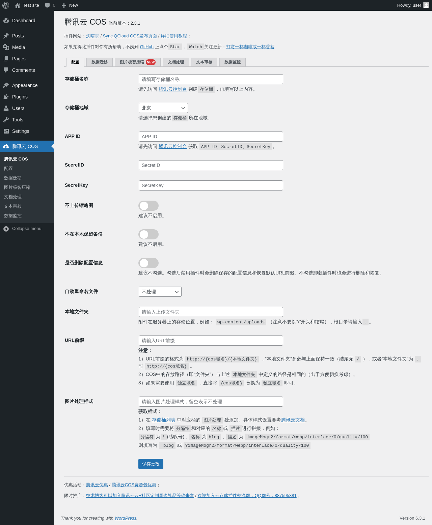Open 腾讯云控制台 link under 存储桶名称
432x525 pixels.
[173, 89]
